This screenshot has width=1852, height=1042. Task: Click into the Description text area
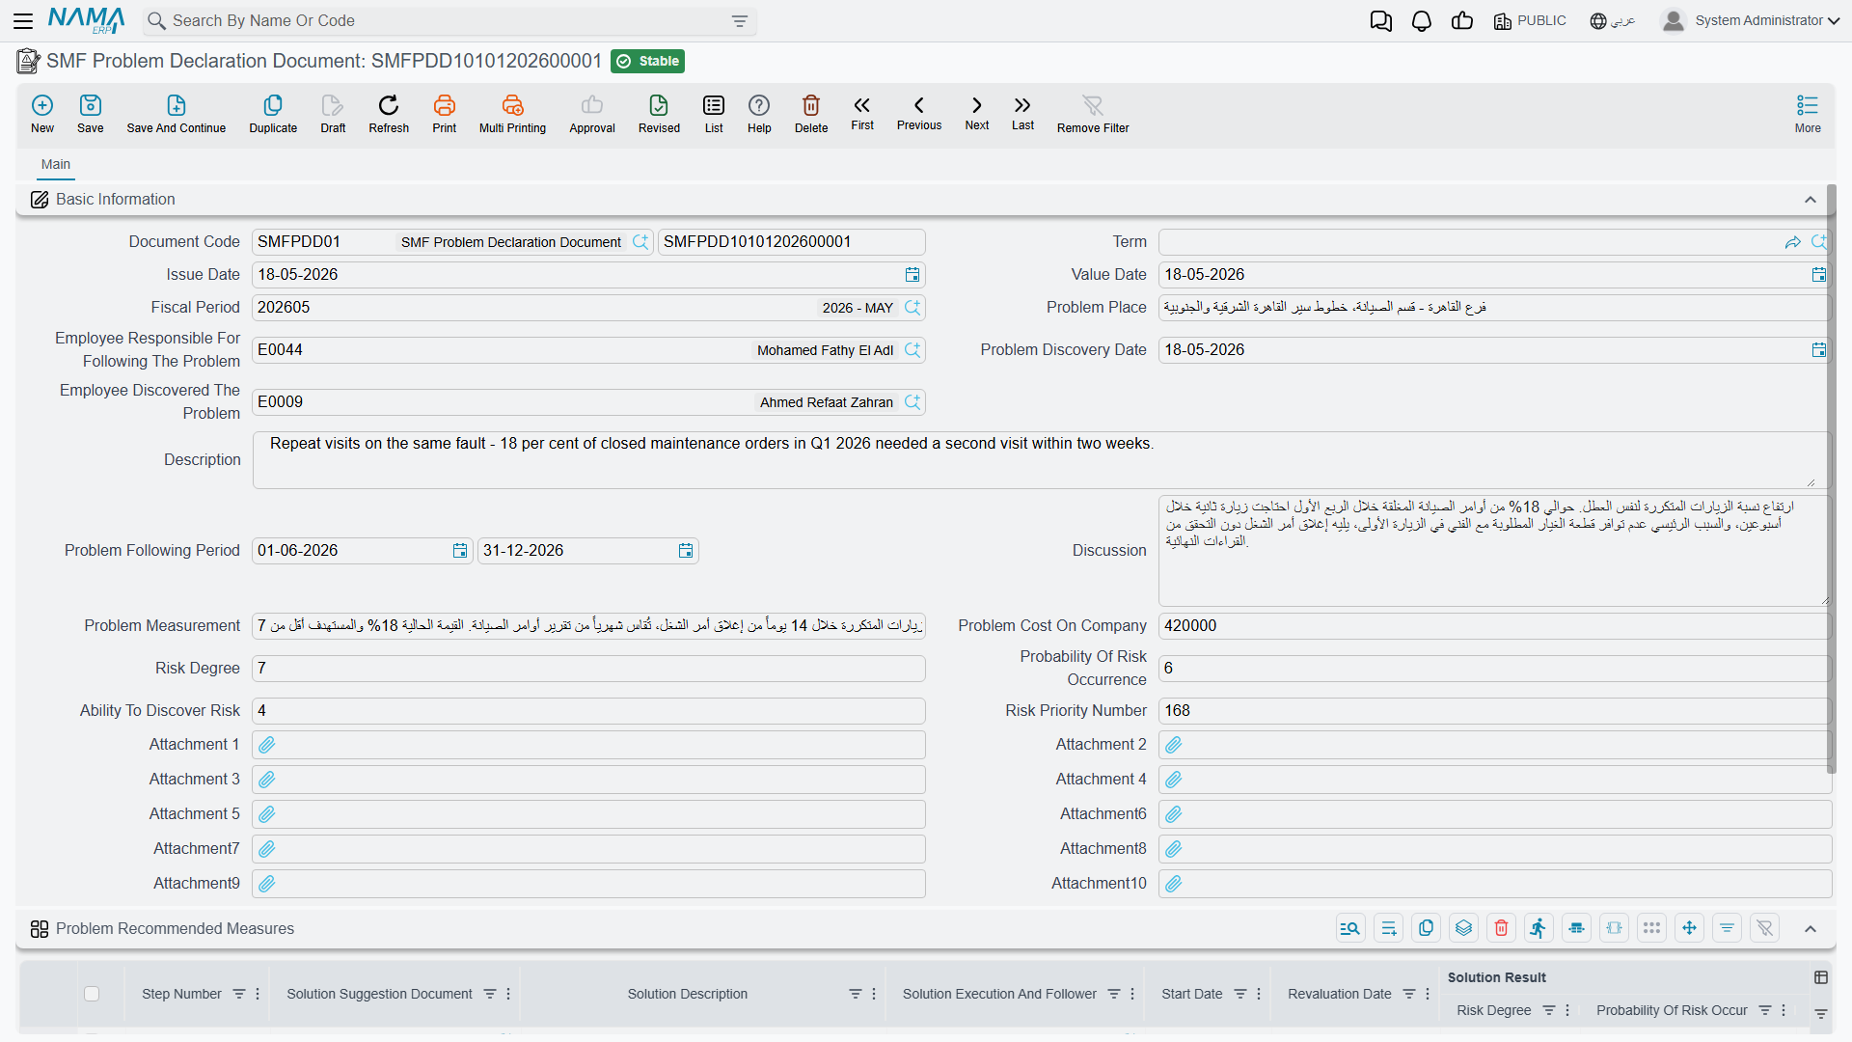1042,460
